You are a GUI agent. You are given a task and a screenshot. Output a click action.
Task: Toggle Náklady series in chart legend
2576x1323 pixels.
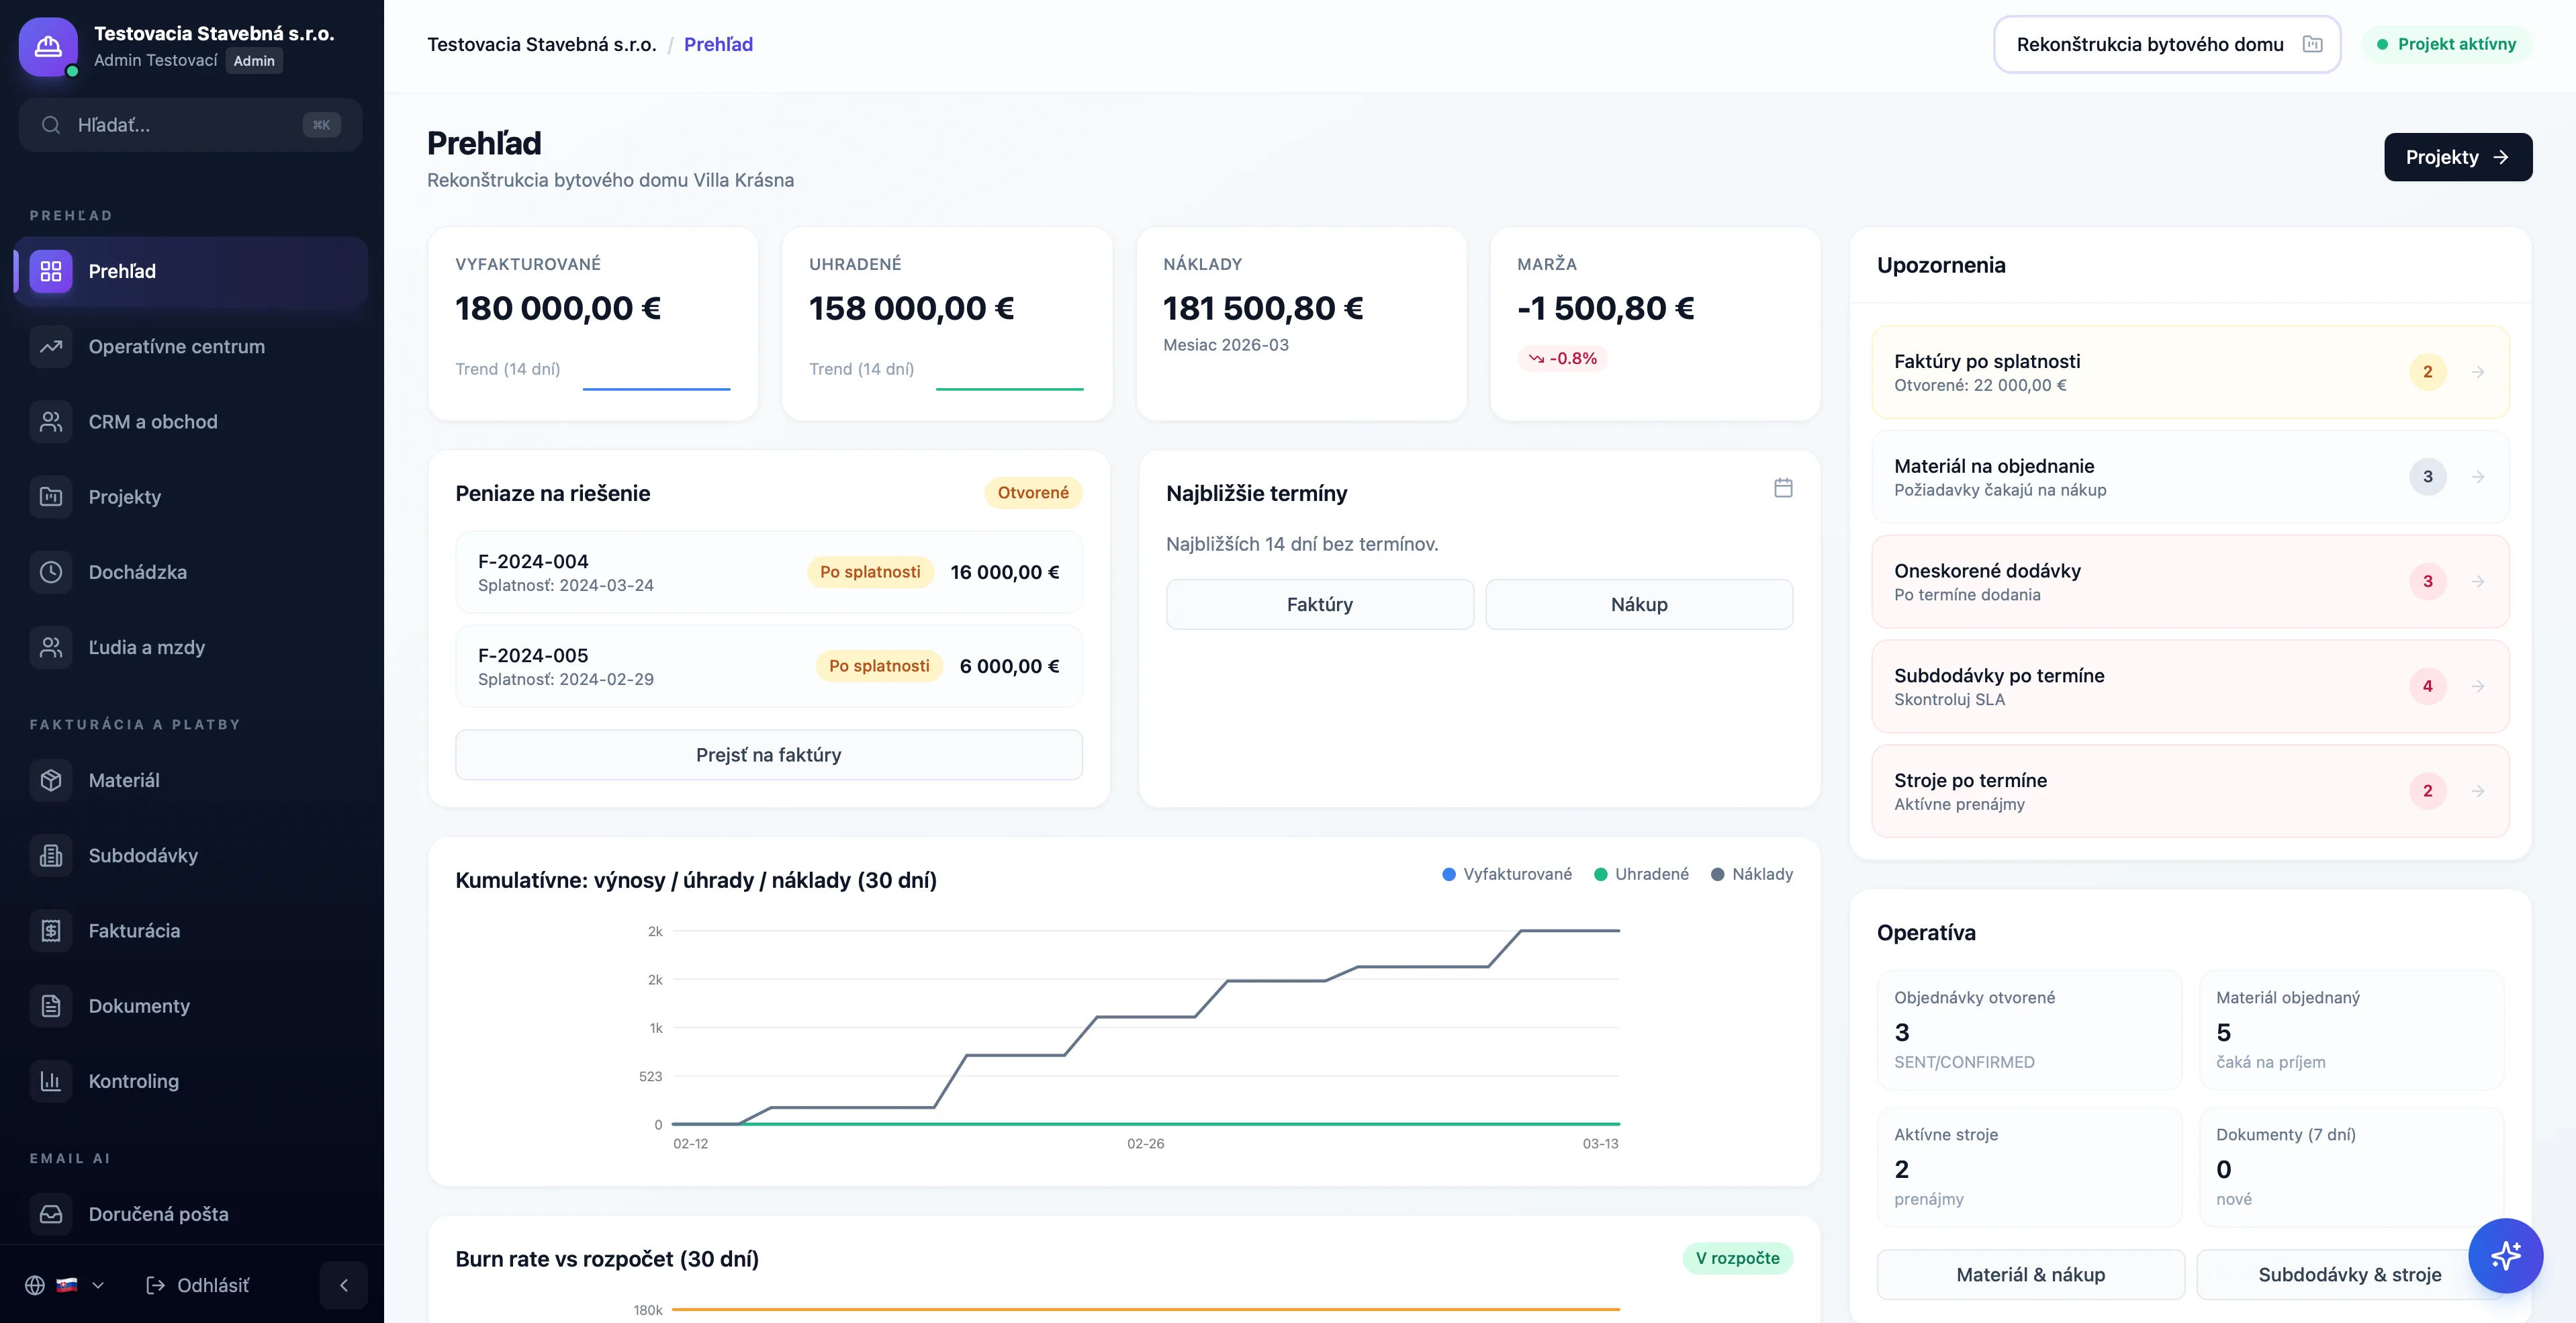[x=1751, y=874]
